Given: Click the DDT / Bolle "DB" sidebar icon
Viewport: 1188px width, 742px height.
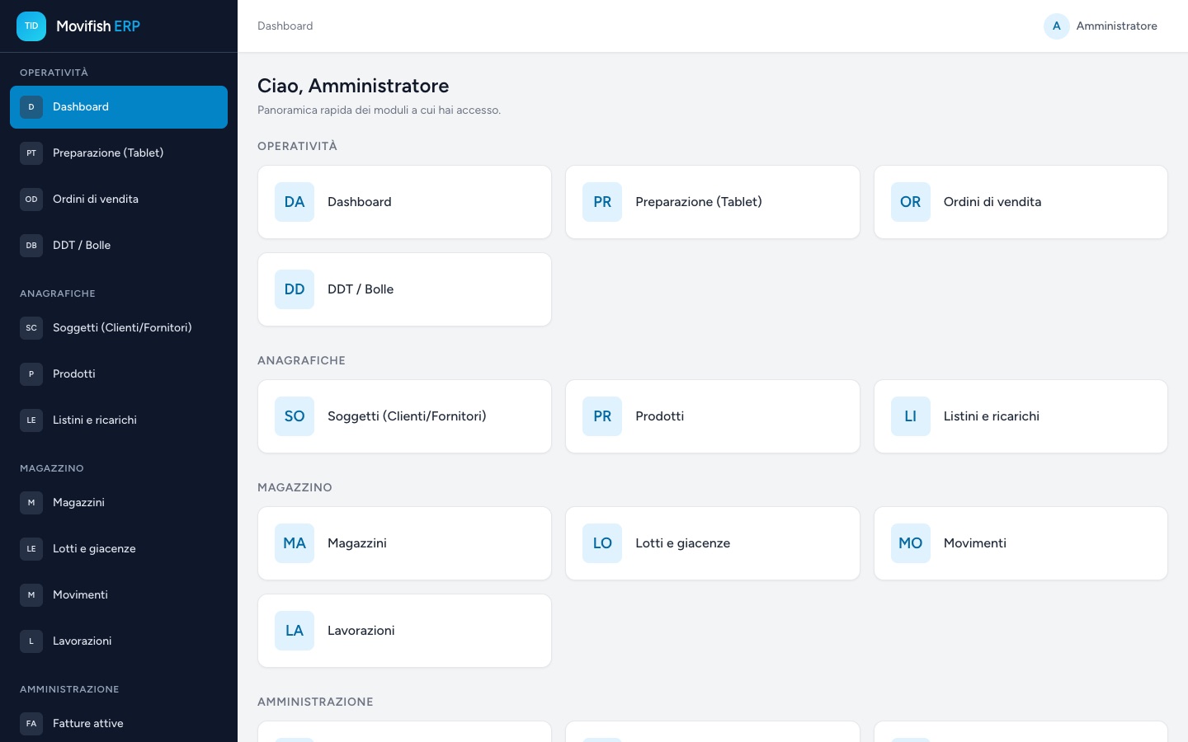Looking at the screenshot, I should point(31,246).
